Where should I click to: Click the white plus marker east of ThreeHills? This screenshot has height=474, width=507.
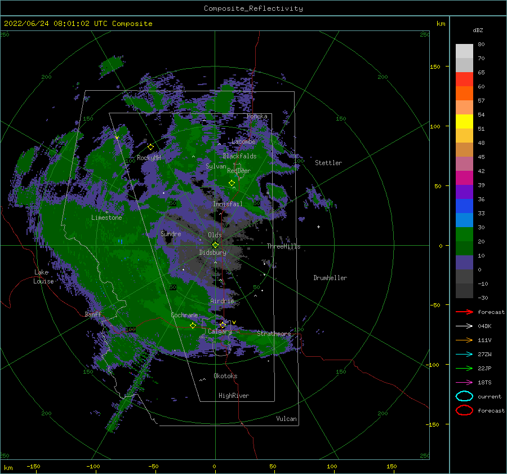pos(318,227)
